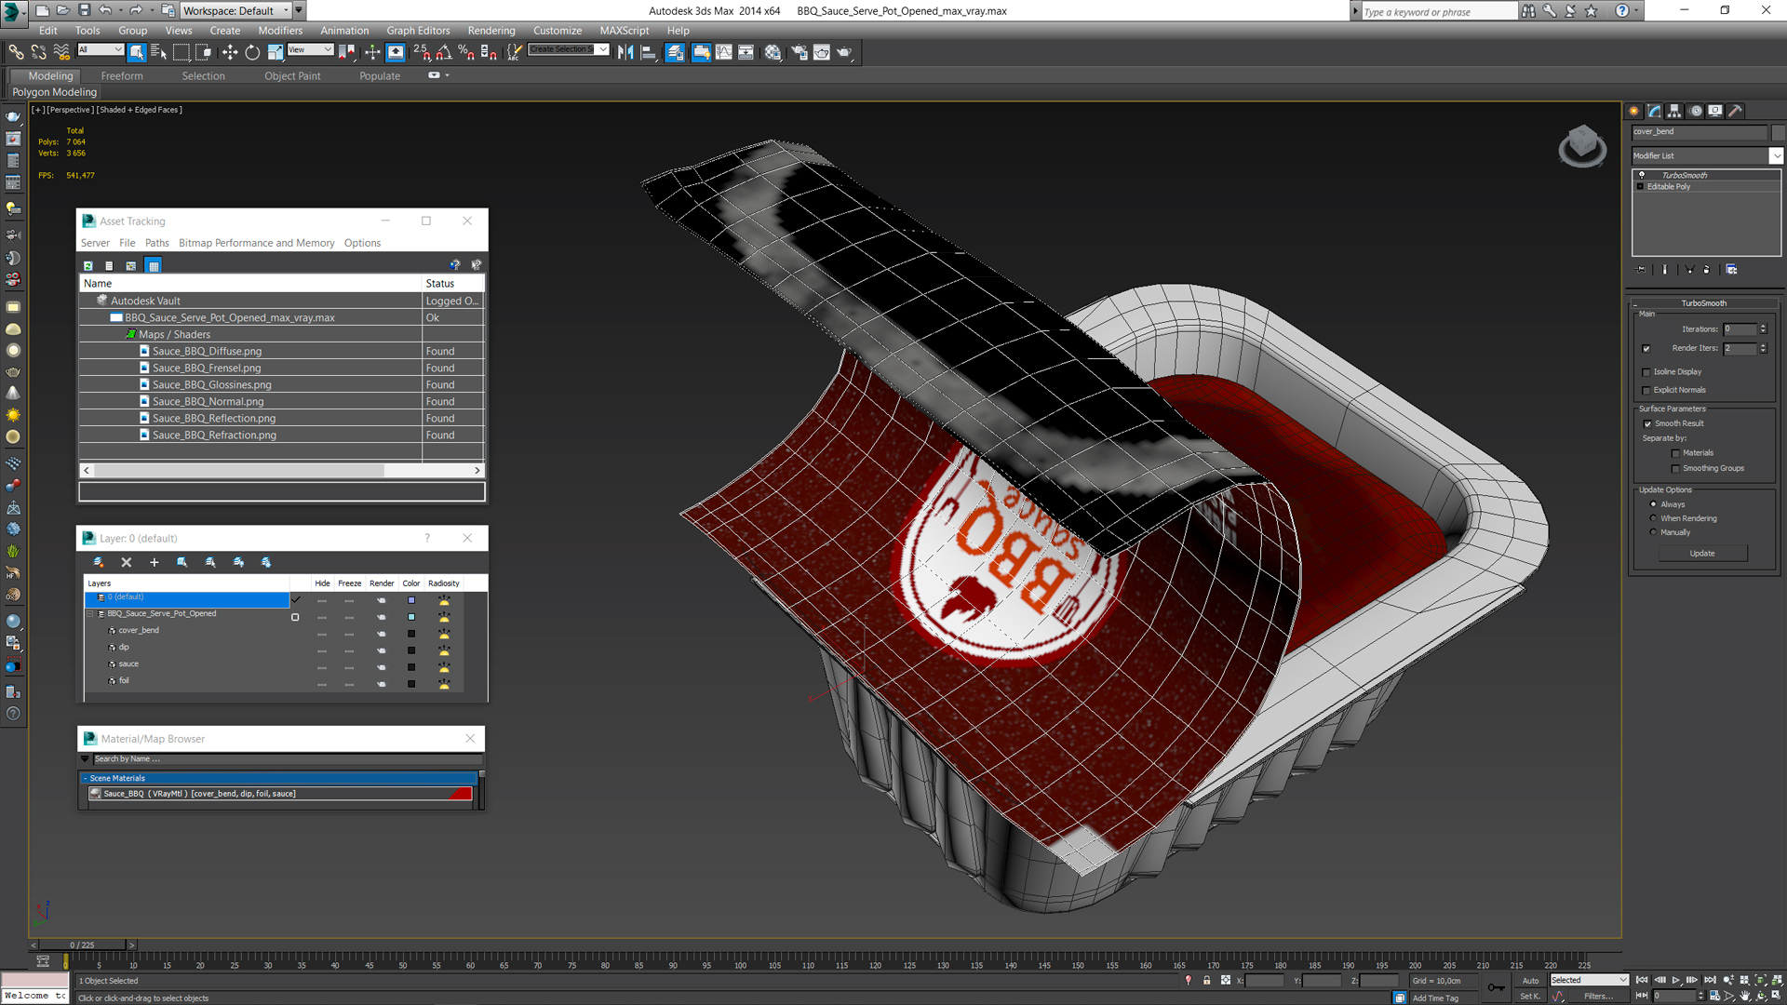Click the cover_bend object color swatch
The image size is (1787, 1005).
tap(411, 634)
